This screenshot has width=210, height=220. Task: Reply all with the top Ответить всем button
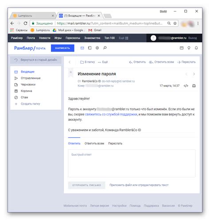pyautogui.click(x=161, y=62)
